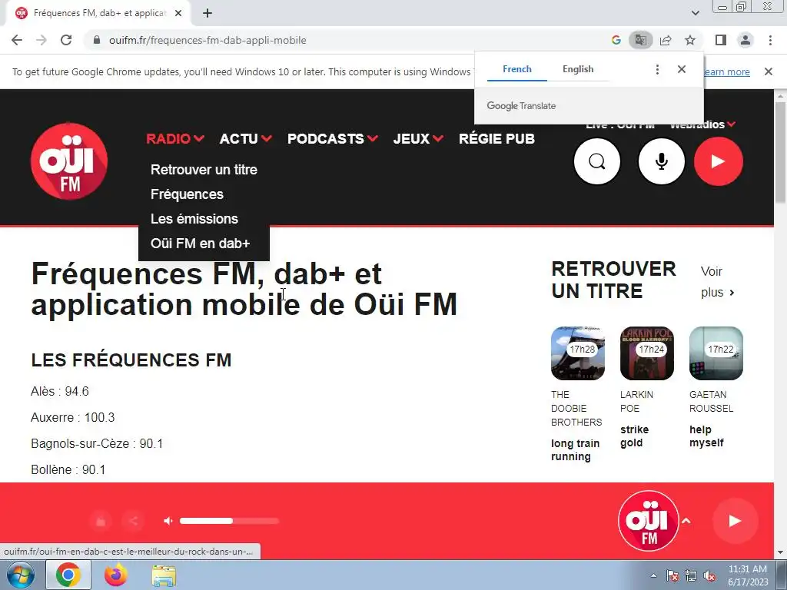Launch Firefox from taskbar

pos(116,575)
